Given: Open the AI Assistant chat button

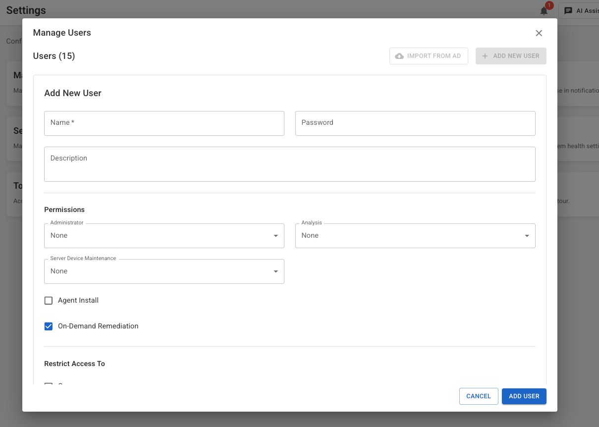Looking at the screenshot, I should pos(579,10).
